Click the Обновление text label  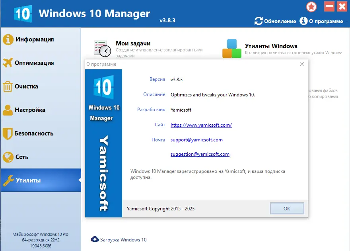point(280,21)
